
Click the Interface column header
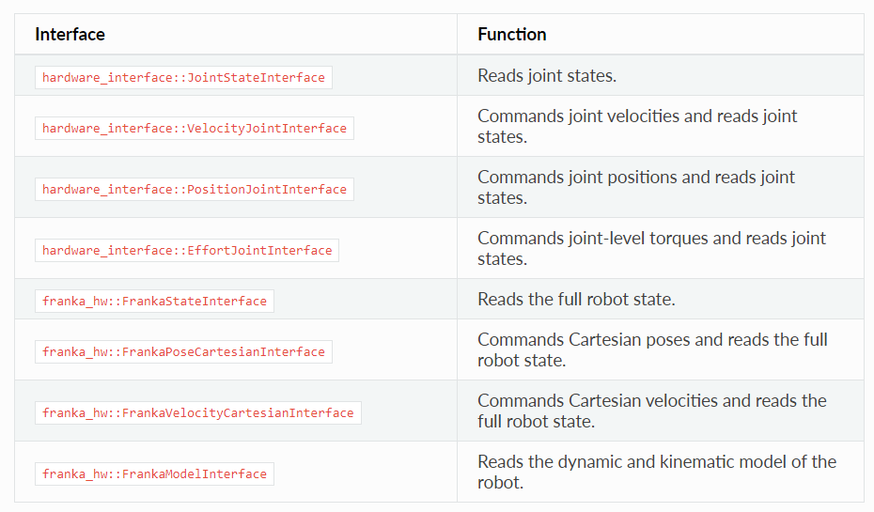point(70,35)
